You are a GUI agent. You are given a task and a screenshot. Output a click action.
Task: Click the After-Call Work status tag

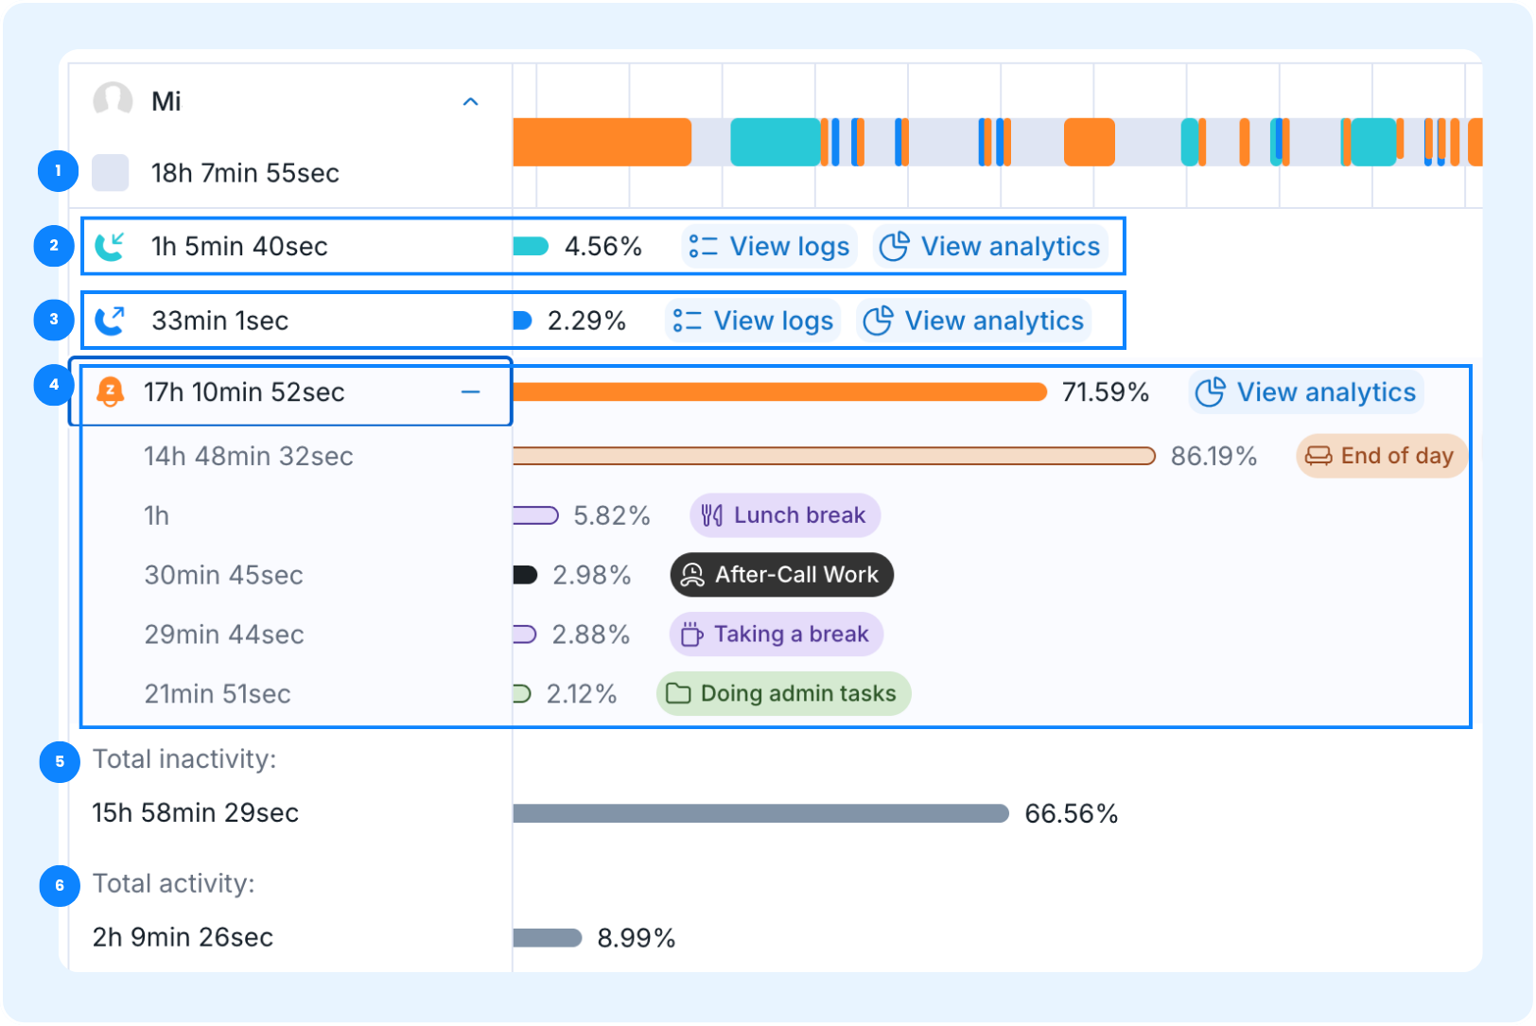782,575
